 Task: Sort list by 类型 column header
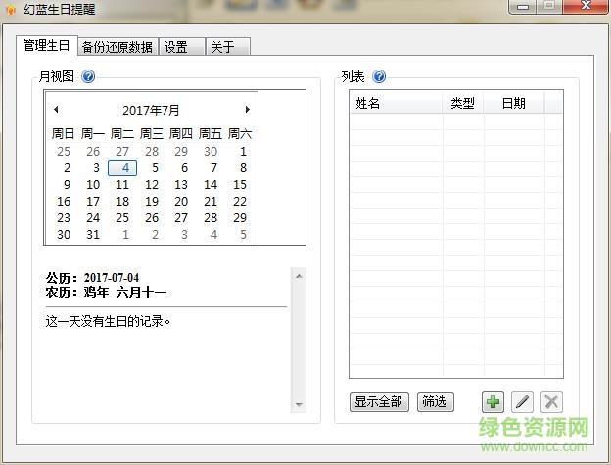(462, 103)
